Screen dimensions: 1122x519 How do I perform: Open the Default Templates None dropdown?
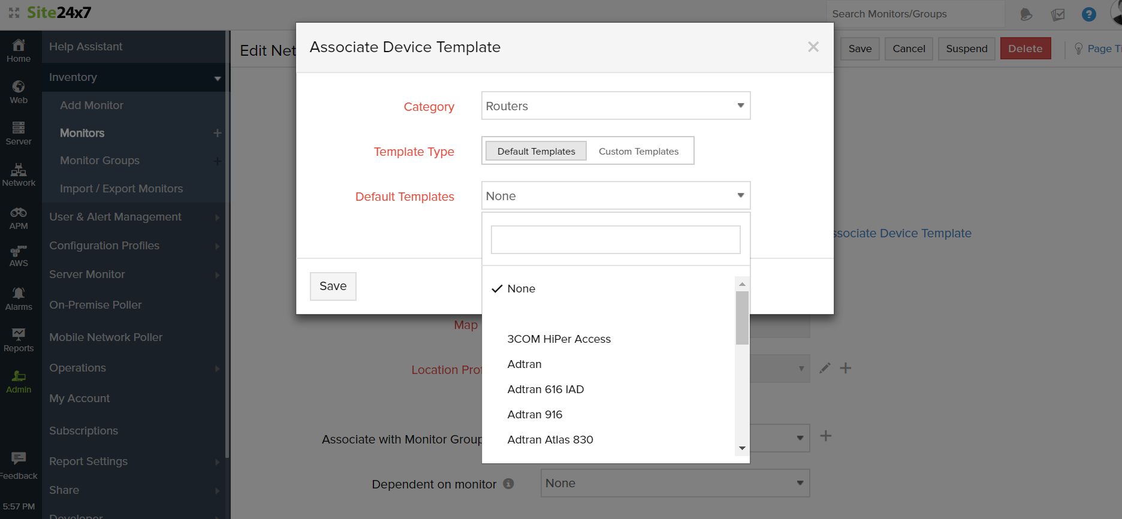(616, 196)
